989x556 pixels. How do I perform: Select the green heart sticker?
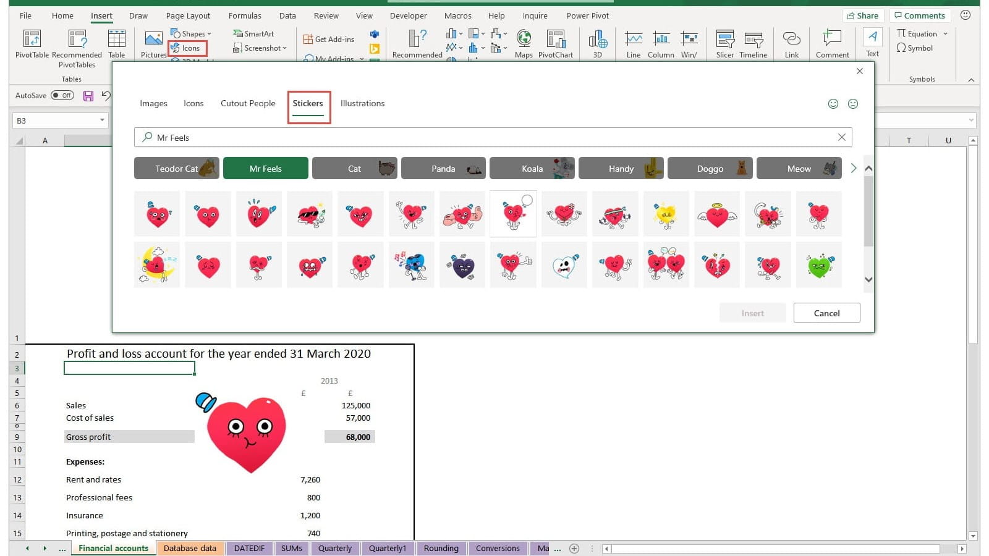point(819,266)
